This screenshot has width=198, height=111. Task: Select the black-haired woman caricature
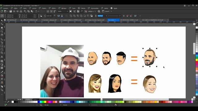[x=115, y=83]
